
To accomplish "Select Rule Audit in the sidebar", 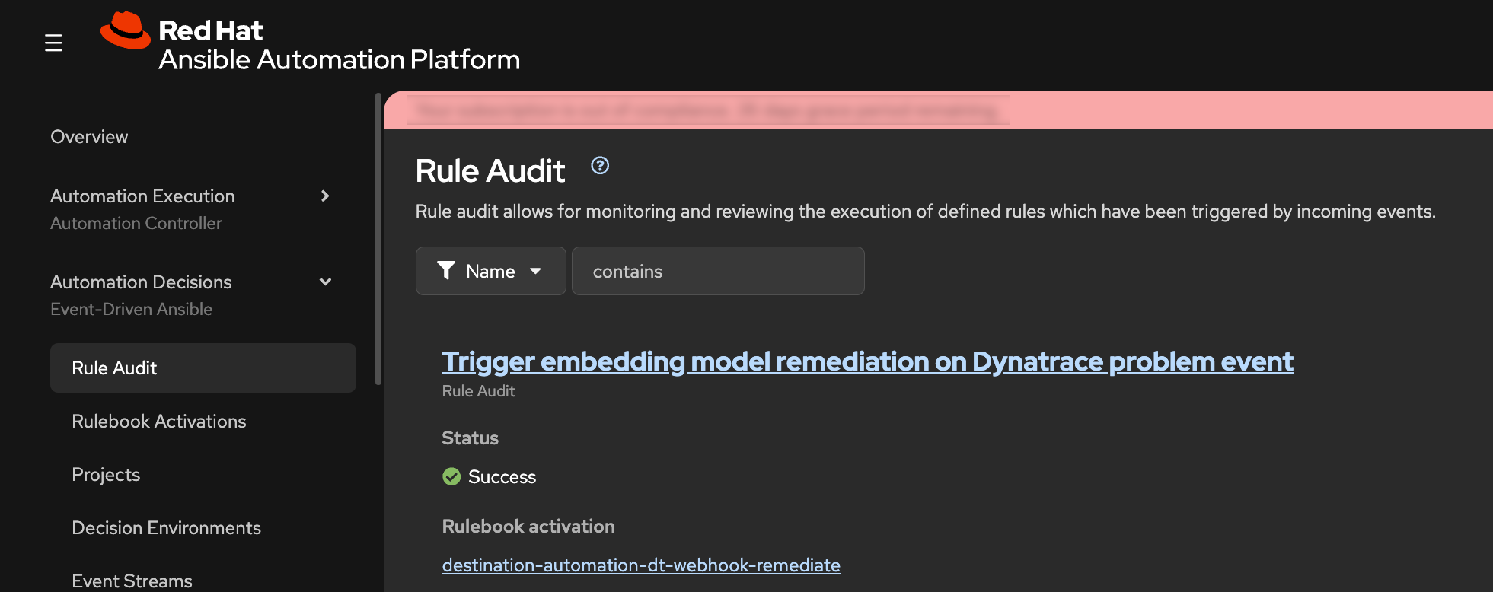I will click(x=114, y=368).
